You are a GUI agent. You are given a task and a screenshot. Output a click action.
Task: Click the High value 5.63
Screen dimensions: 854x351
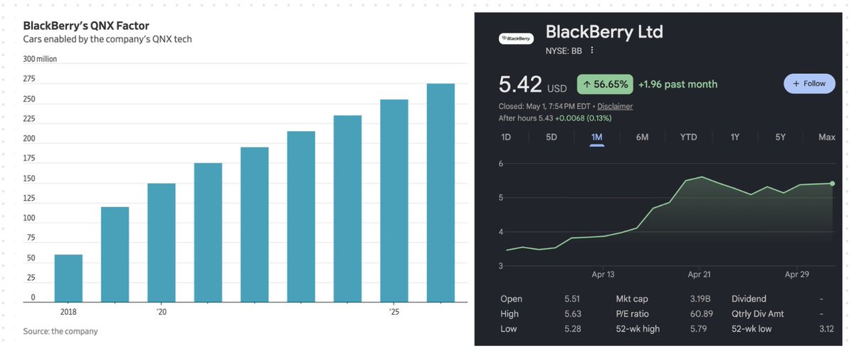click(574, 314)
